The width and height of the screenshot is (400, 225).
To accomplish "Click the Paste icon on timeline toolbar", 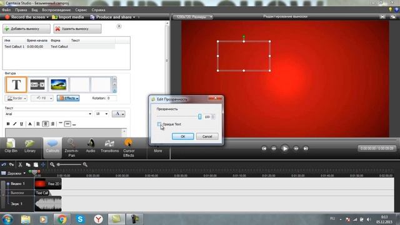I will coord(36,165).
